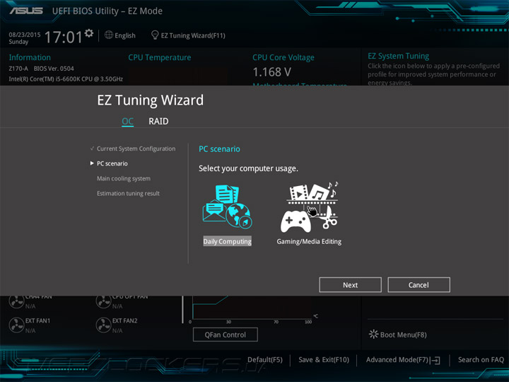Image resolution: width=509 pixels, height=382 pixels.
Task: Click the CPU Temperature heading
Action: pyautogui.click(x=159, y=57)
